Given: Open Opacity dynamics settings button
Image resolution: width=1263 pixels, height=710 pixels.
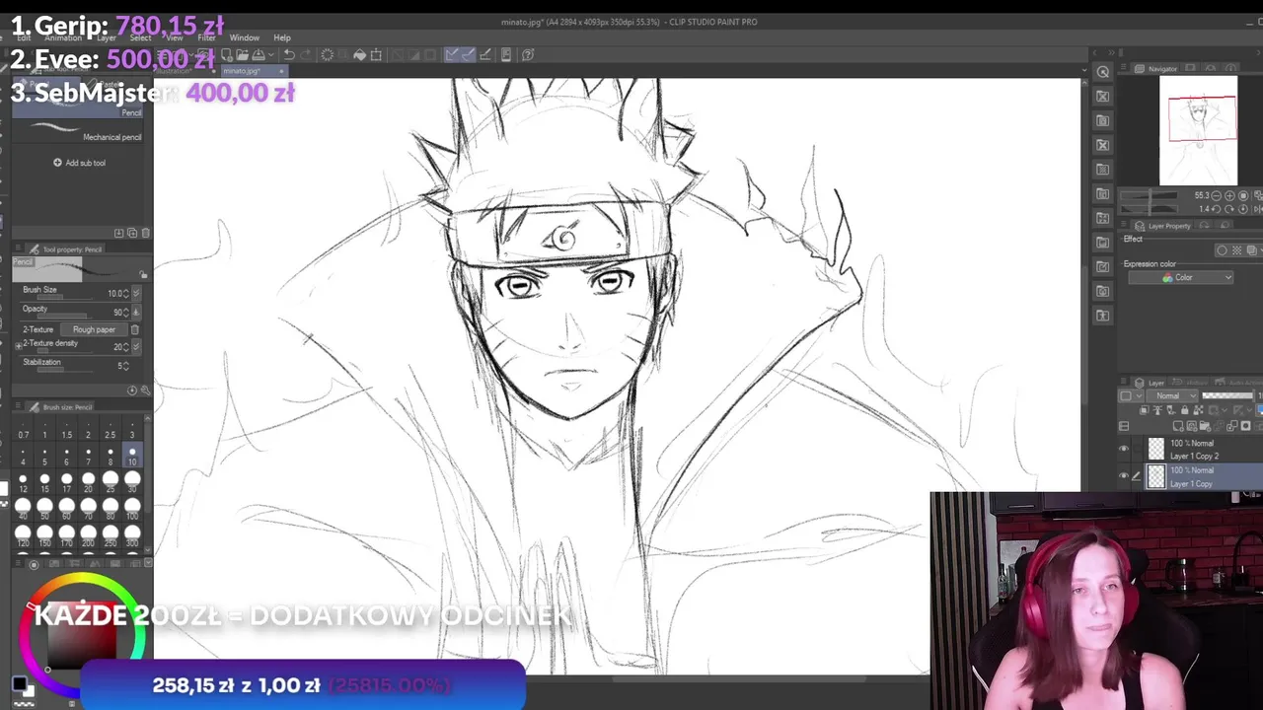Looking at the screenshot, I should [136, 312].
